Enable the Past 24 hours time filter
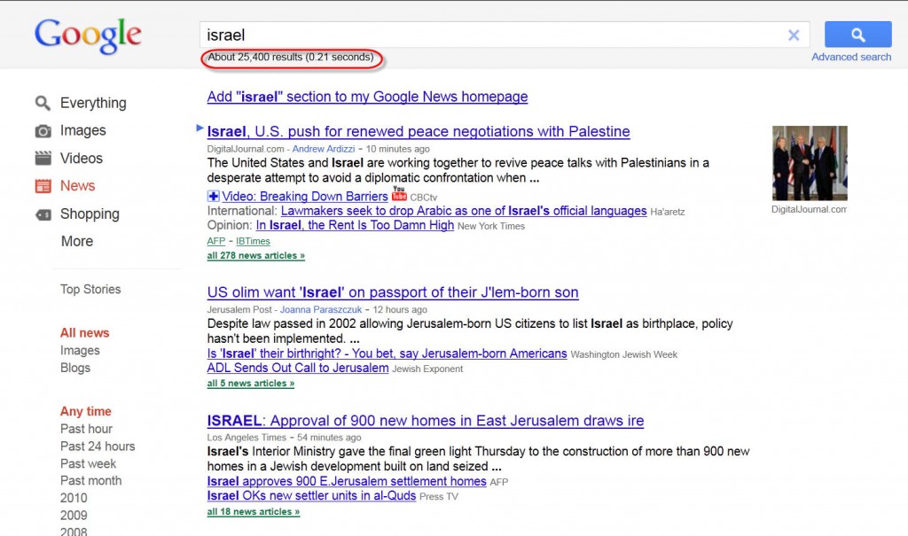The image size is (908, 536). (x=98, y=446)
